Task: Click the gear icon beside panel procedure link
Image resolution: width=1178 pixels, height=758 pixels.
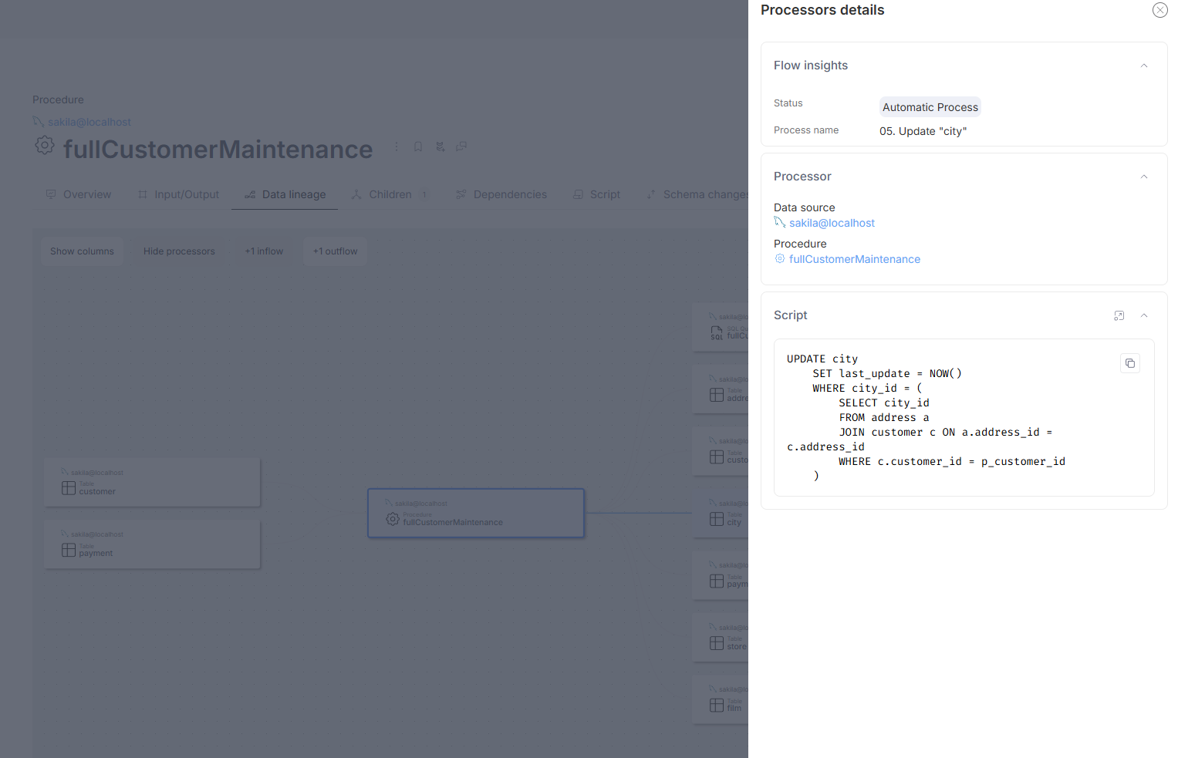Action: [x=780, y=258]
